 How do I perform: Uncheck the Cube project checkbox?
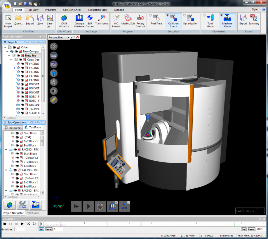[x=18, y=47]
